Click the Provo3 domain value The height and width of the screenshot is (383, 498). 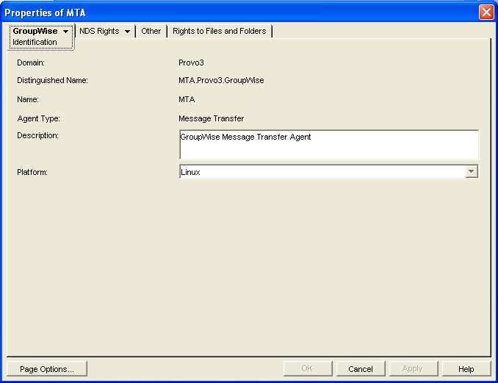(x=191, y=62)
